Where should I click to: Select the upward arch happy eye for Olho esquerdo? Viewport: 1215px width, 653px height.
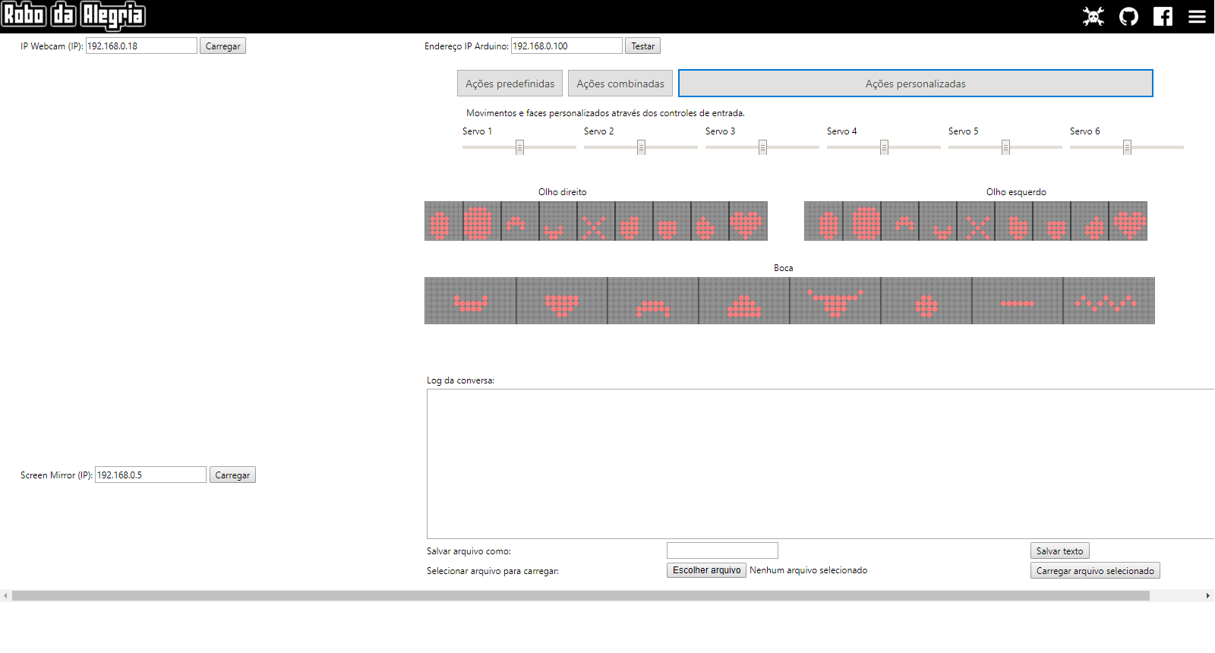point(900,221)
